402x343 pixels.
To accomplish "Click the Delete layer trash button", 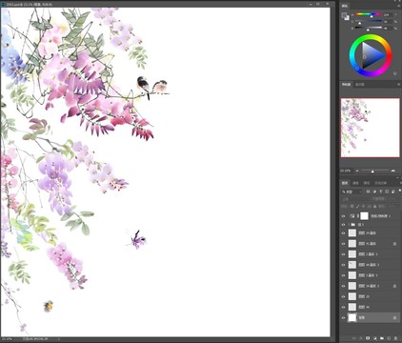I will click(x=395, y=338).
